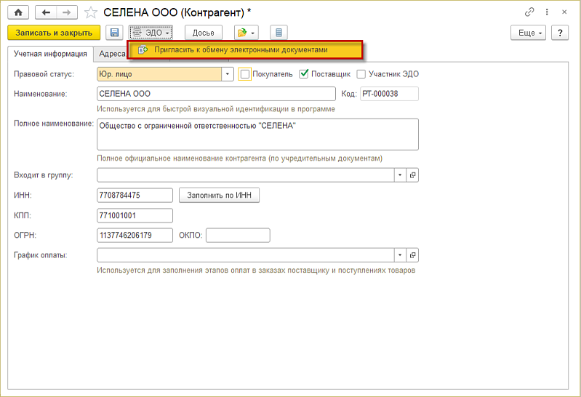Screen dimensions: 581x397
Task: Open the Входит в группу selected item
Action: 412,175
